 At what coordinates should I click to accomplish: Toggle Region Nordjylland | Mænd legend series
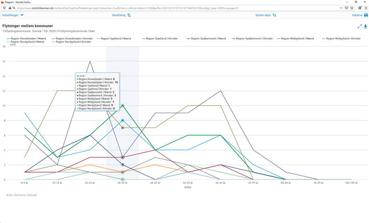(25, 42)
